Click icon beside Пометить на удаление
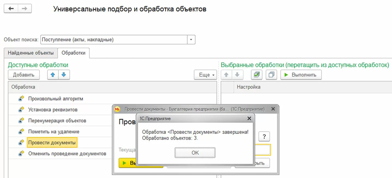This screenshot has height=178, width=392. (x=21, y=132)
